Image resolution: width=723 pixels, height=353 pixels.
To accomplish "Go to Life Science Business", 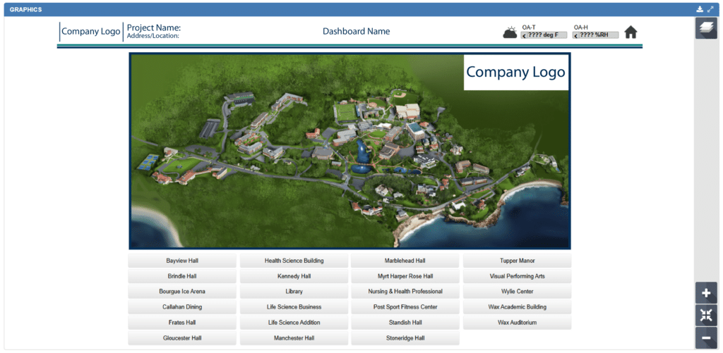I will pyautogui.click(x=294, y=307).
